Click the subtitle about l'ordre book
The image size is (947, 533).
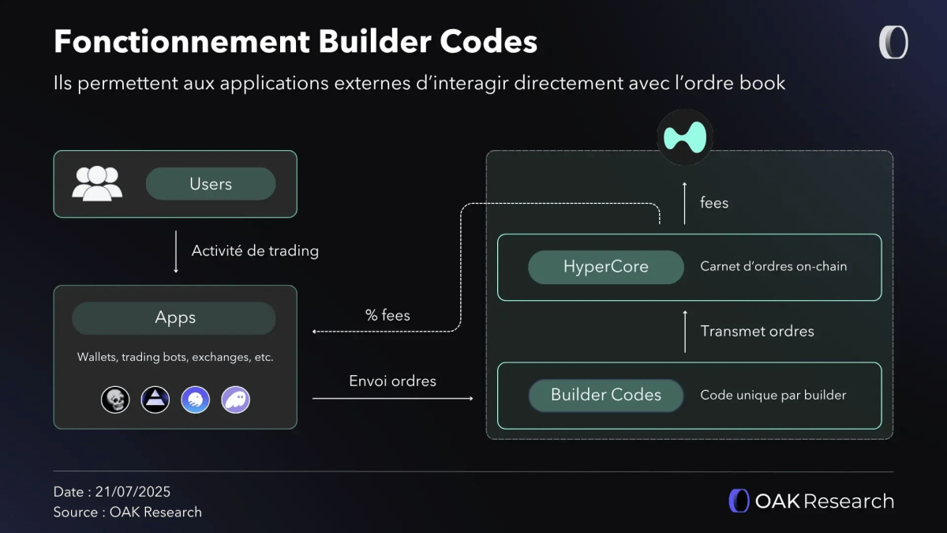click(419, 82)
